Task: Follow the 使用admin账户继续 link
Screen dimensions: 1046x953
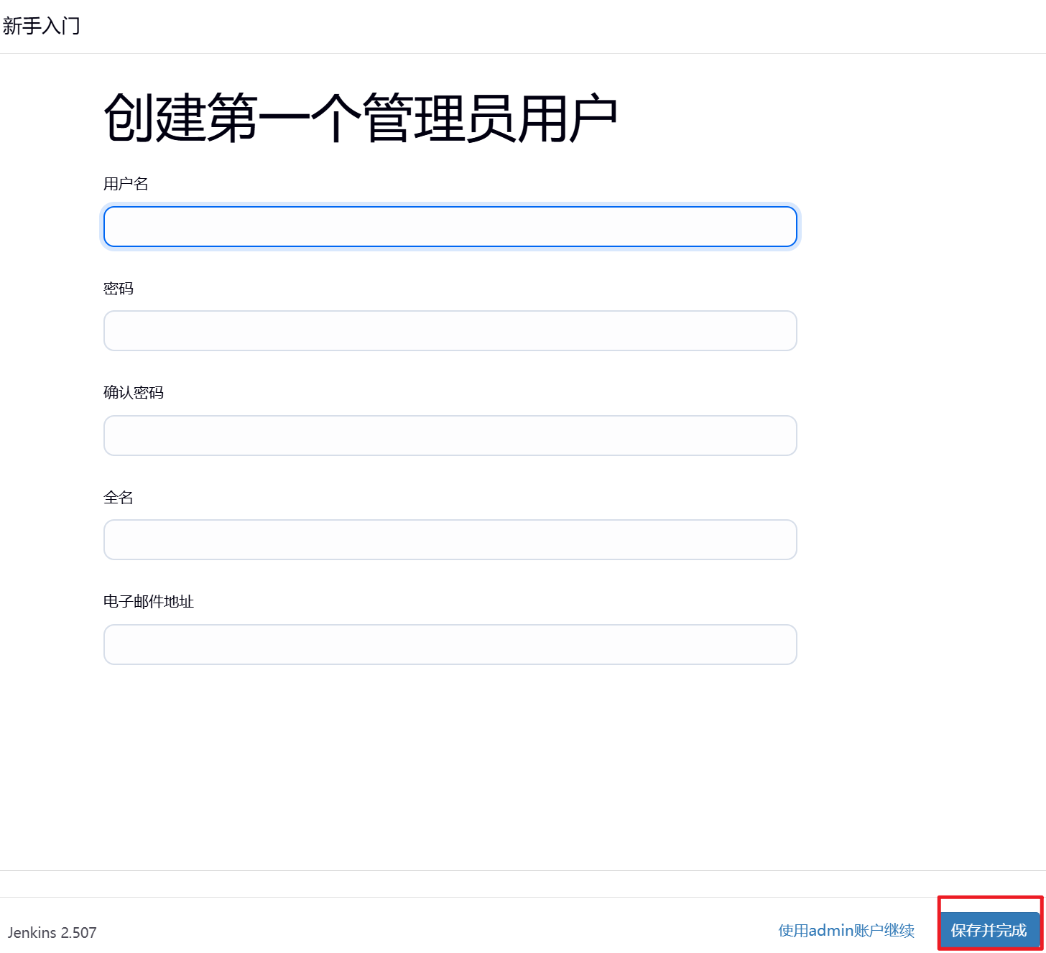Action: coord(846,931)
